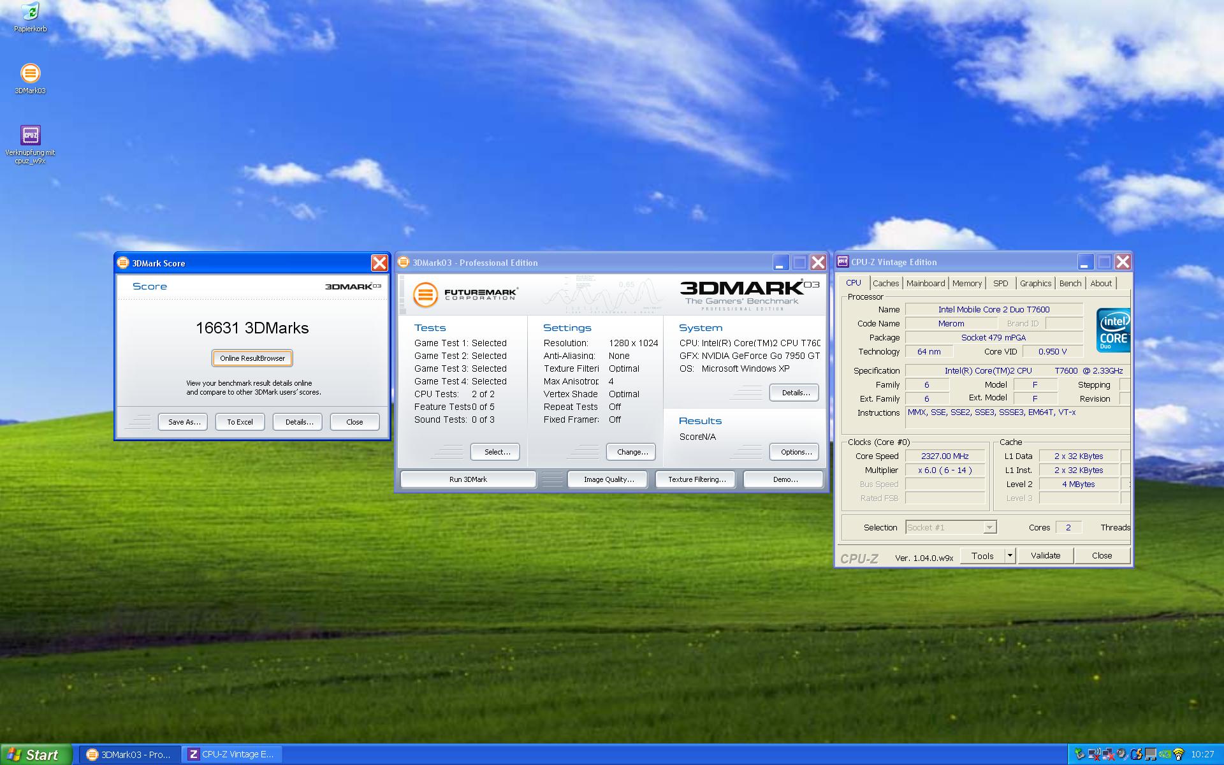
Task: Click the Futuremark Corporation logo
Action: (465, 295)
